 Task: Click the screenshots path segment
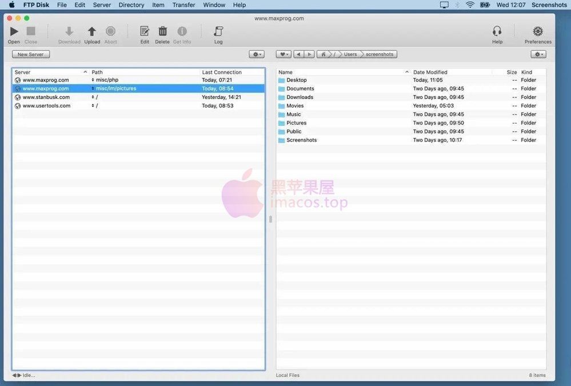(x=380, y=54)
